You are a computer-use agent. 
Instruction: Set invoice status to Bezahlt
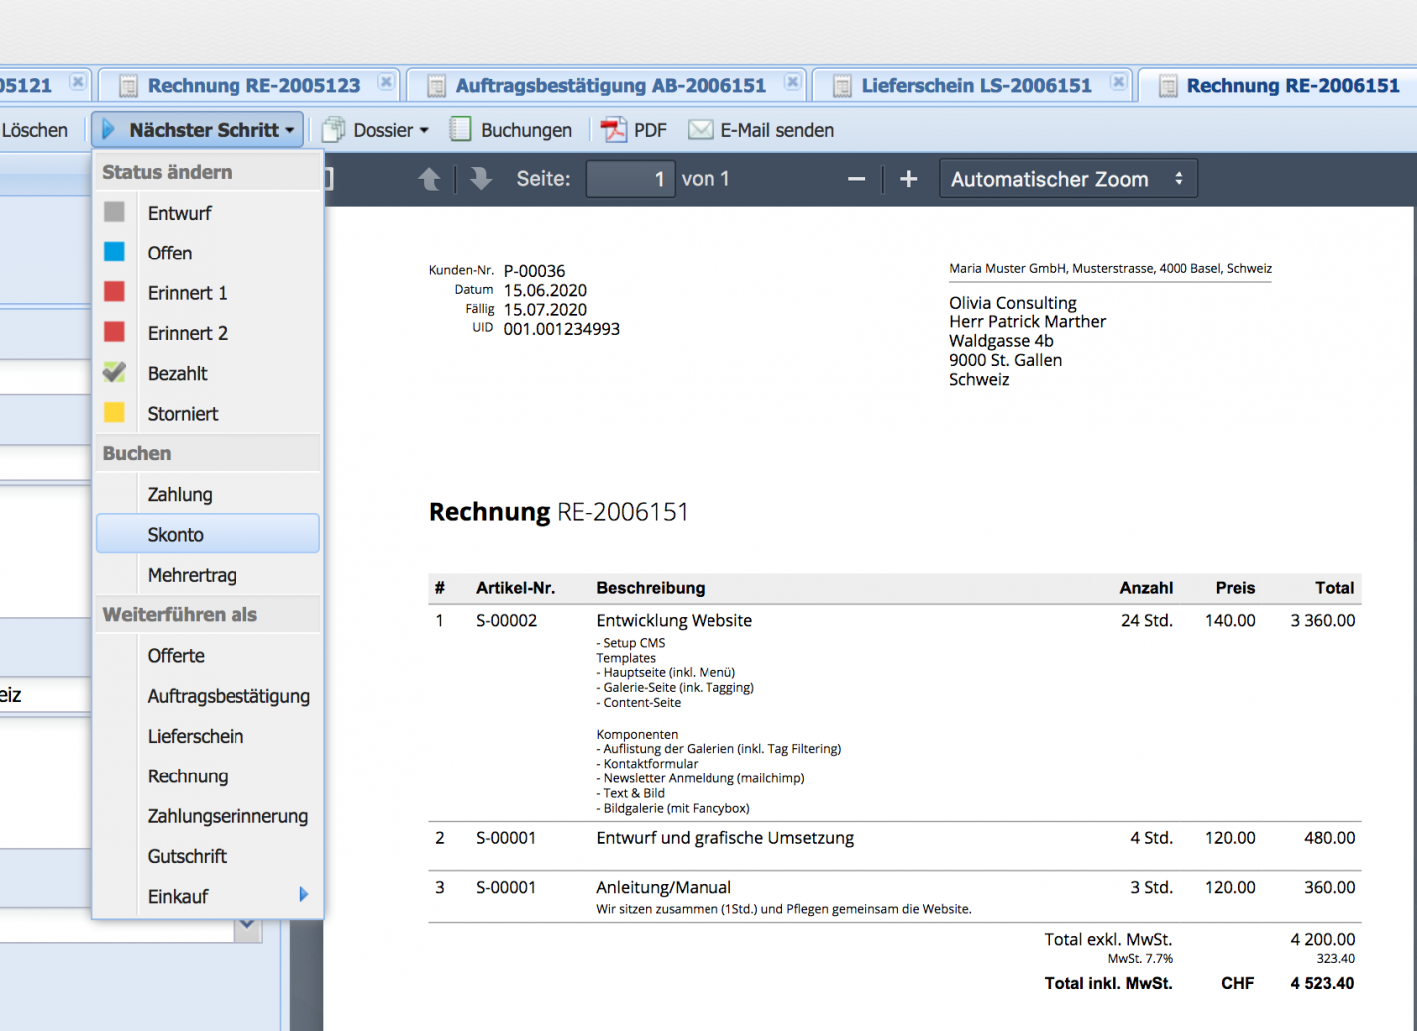pyautogui.click(x=177, y=373)
